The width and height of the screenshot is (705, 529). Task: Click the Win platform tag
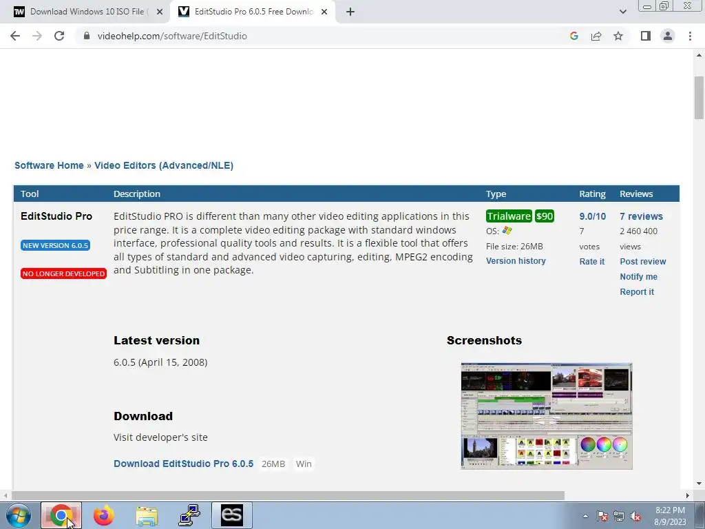click(x=304, y=464)
